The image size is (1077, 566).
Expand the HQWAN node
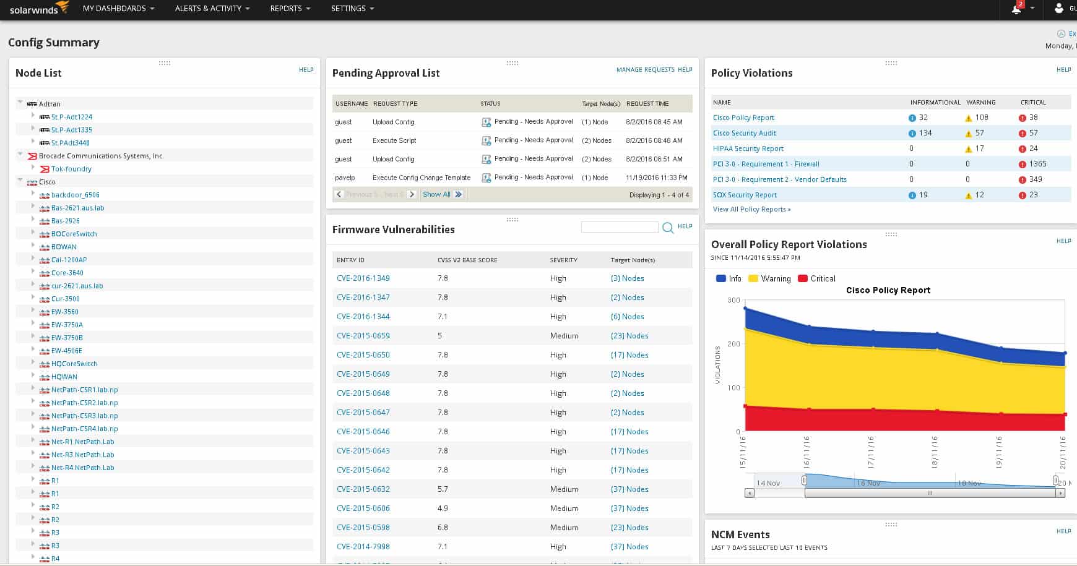point(33,375)
